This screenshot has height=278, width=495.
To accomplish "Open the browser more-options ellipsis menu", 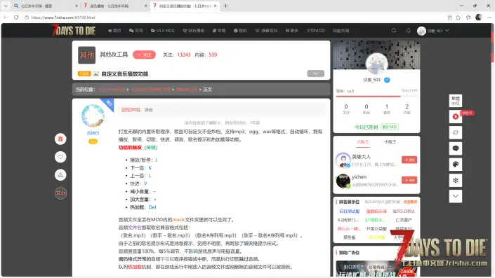I will pyautogui.click(x=489, y=18).
